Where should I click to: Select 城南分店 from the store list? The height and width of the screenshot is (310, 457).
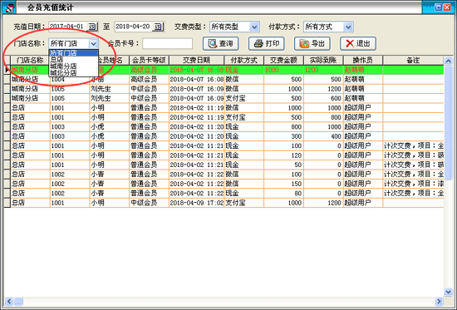(x=73, y=66)
